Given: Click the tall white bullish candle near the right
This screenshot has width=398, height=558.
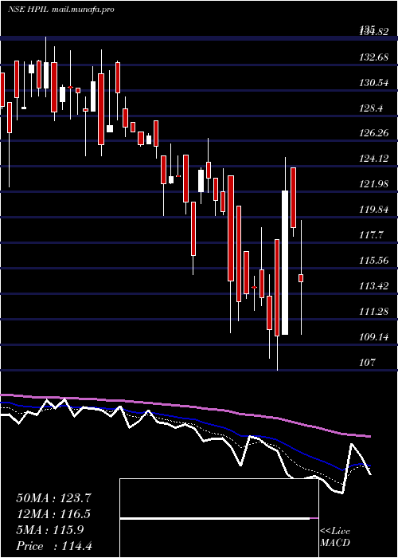Looking at the screenshot, I should (285, 262).
